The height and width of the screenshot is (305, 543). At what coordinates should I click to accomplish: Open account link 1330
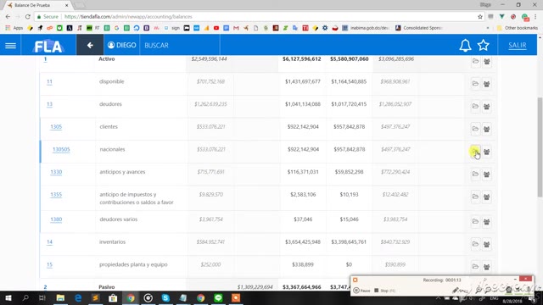(x=56, y=172)
